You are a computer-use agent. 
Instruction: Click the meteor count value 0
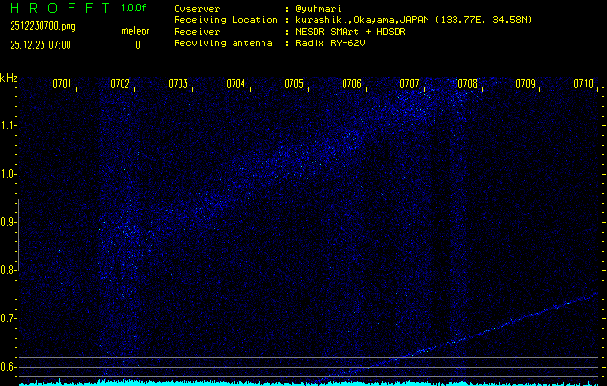[x=137, y=44]
